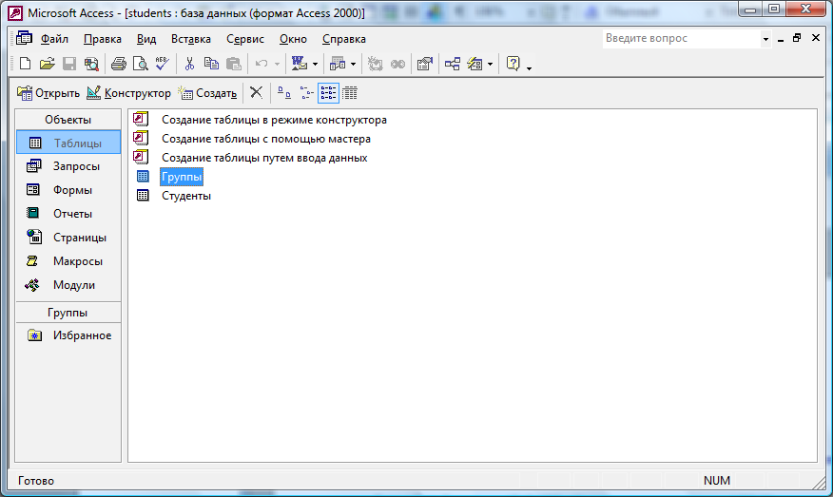
Task: Open the Вставка menu
Action: tap(191, 39)
